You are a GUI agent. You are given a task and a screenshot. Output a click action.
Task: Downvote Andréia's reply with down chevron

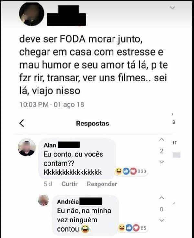pyautogui.click(x=162, y=220)
